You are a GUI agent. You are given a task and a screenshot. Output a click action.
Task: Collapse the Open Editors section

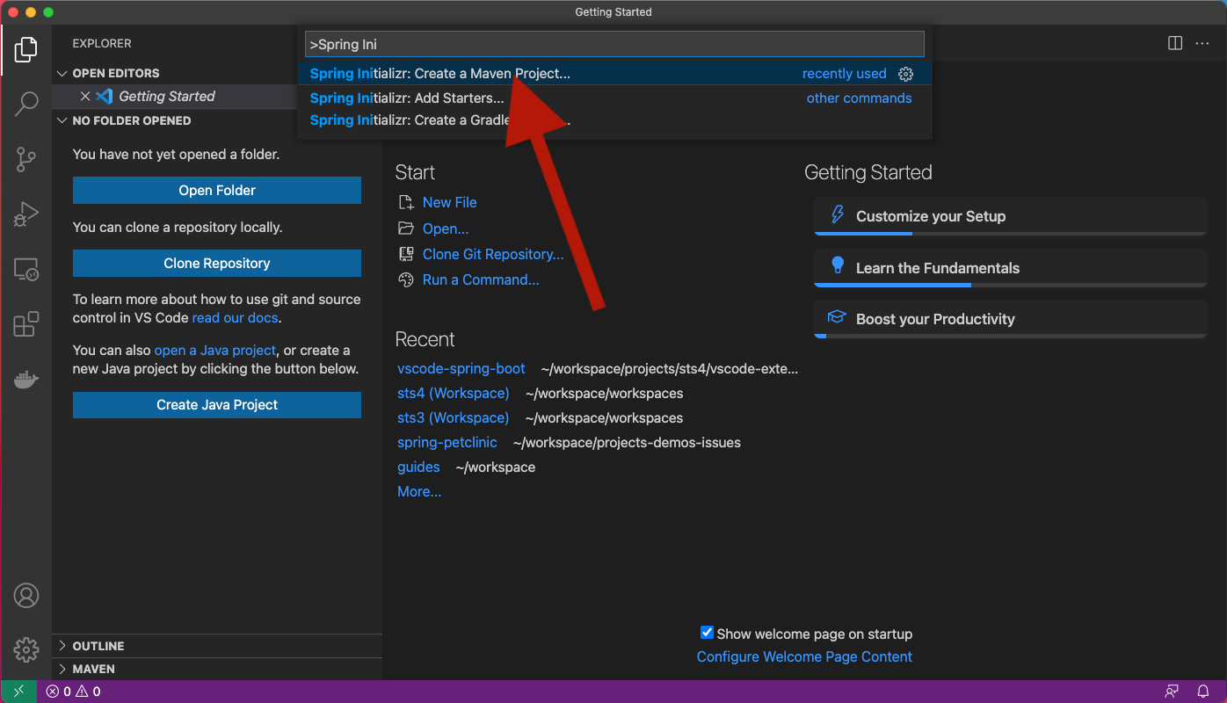[x=62, y=73]
